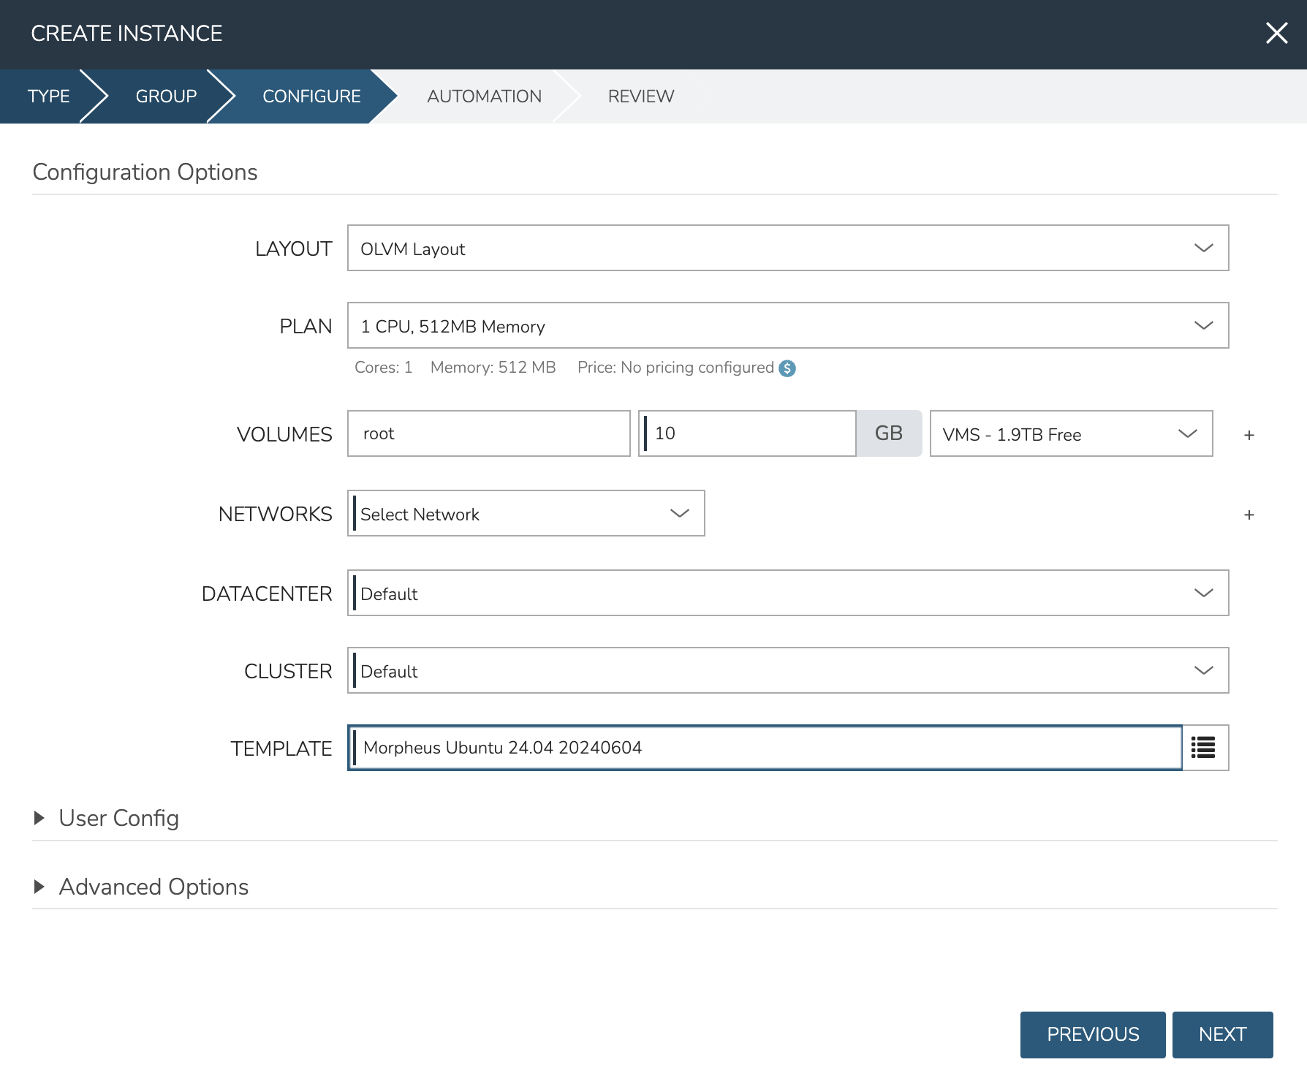Click the pricing info dollar icon
The height and width of the screenshot is (1092, 1307).
(x=787, y=368)
